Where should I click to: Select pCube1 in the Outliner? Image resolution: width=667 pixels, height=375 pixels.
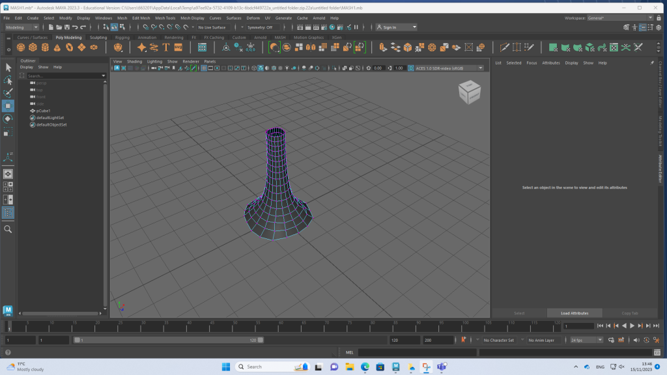[x=44, y=111]
